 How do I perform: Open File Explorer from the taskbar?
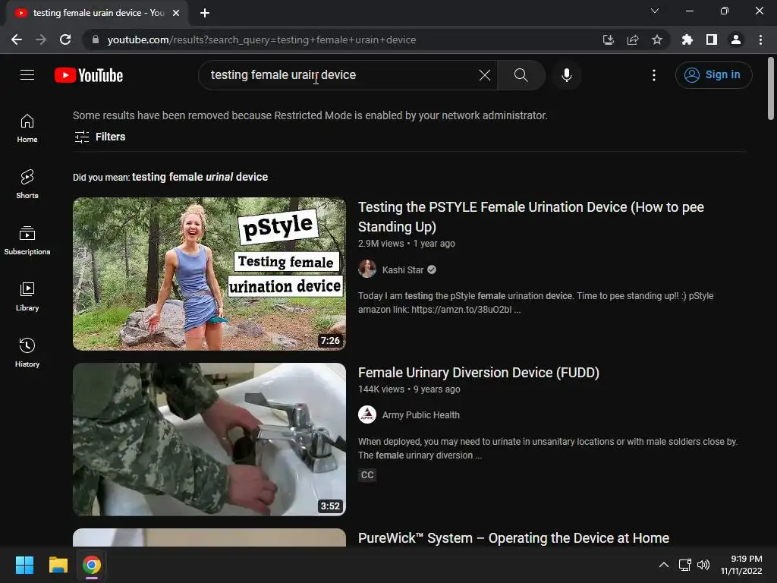click(x=58, y=565)
